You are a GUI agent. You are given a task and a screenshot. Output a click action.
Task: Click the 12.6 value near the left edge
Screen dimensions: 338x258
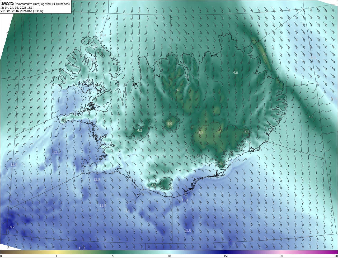(14, 164)
